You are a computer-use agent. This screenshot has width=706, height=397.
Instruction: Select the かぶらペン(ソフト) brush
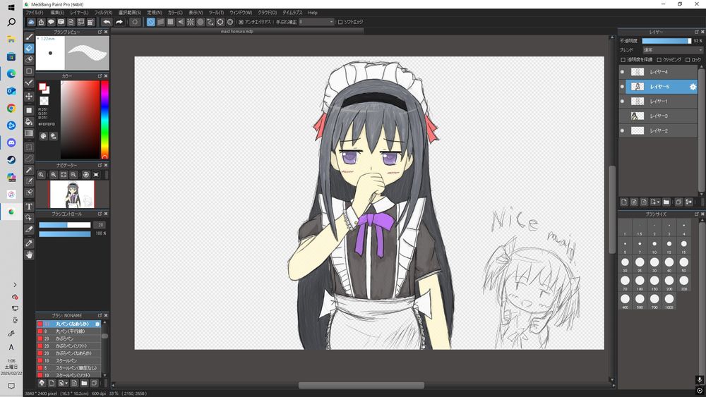(x=69, y=346)
